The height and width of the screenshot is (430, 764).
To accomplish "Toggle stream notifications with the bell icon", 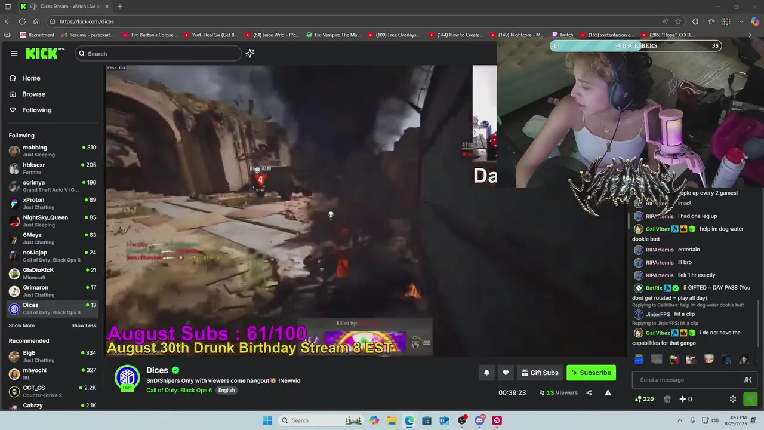I will [486, 373].
